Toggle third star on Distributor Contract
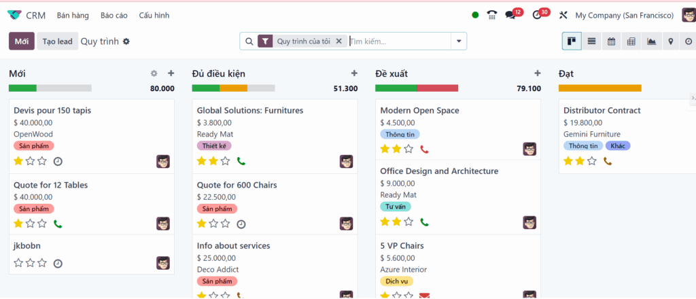This screenshot has height=299, width=696. 592,161
